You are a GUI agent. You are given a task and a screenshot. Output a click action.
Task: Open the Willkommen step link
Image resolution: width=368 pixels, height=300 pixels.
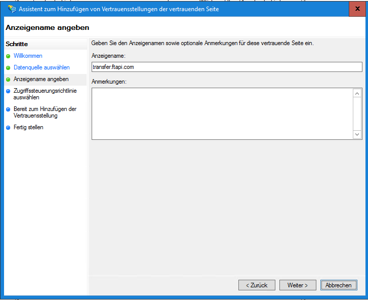28,56
